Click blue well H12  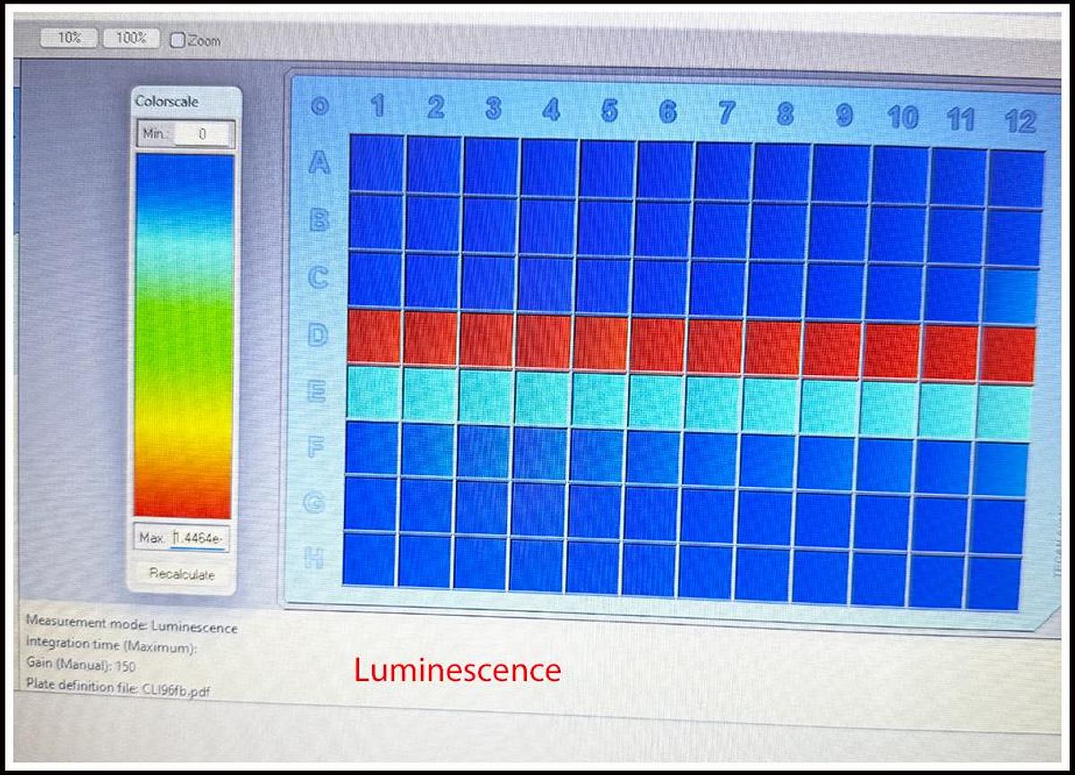(x=995, y=583)
